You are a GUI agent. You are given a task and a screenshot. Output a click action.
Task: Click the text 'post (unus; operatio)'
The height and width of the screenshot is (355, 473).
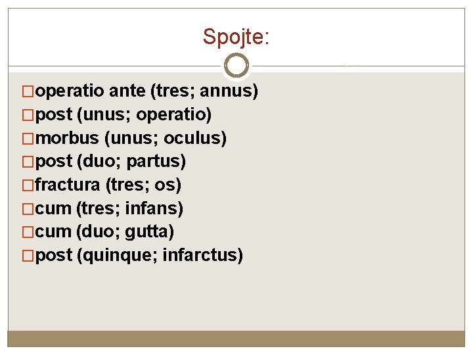pyautogui.click(x=124, y=114)
